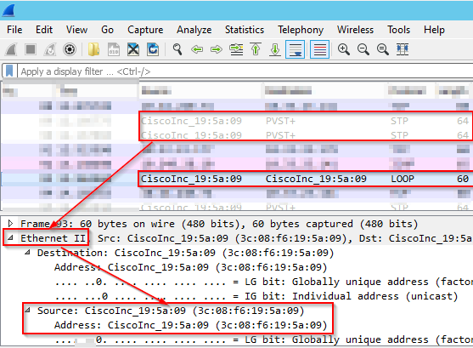The width and height of the screenshot is (473, 348).
Task: Reload the capture file icon
Action: pyautogui.click(x=153, y=49)
